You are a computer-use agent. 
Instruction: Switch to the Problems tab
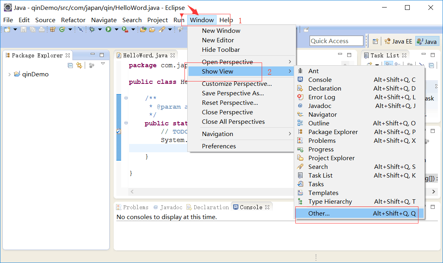[132, 207]
